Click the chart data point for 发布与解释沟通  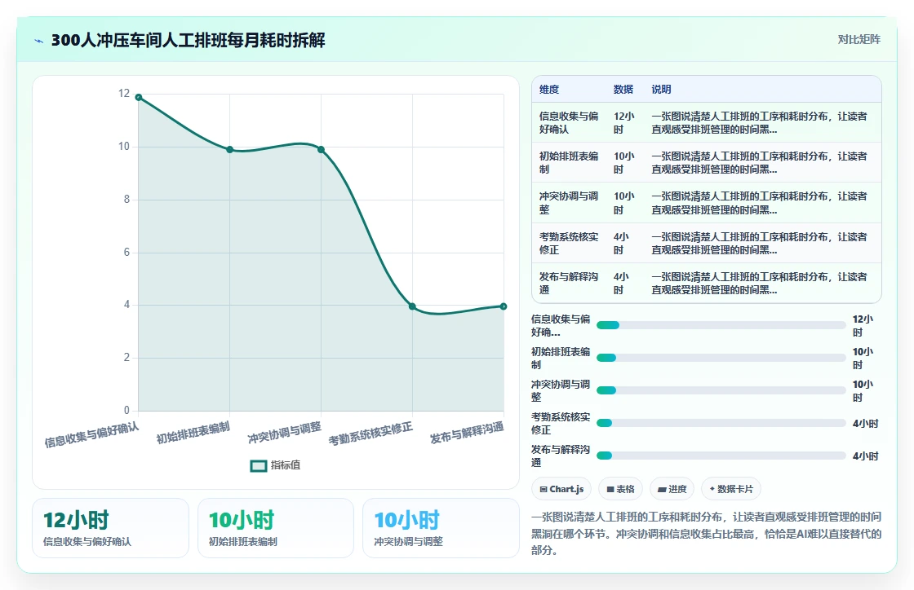tap(504, 306)
